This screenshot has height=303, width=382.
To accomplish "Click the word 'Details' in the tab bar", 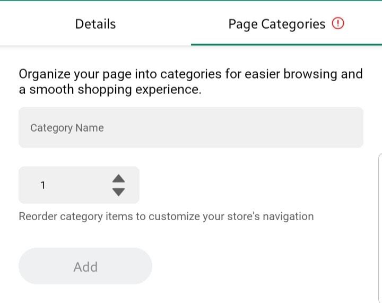I will click(x=95, y=24).
